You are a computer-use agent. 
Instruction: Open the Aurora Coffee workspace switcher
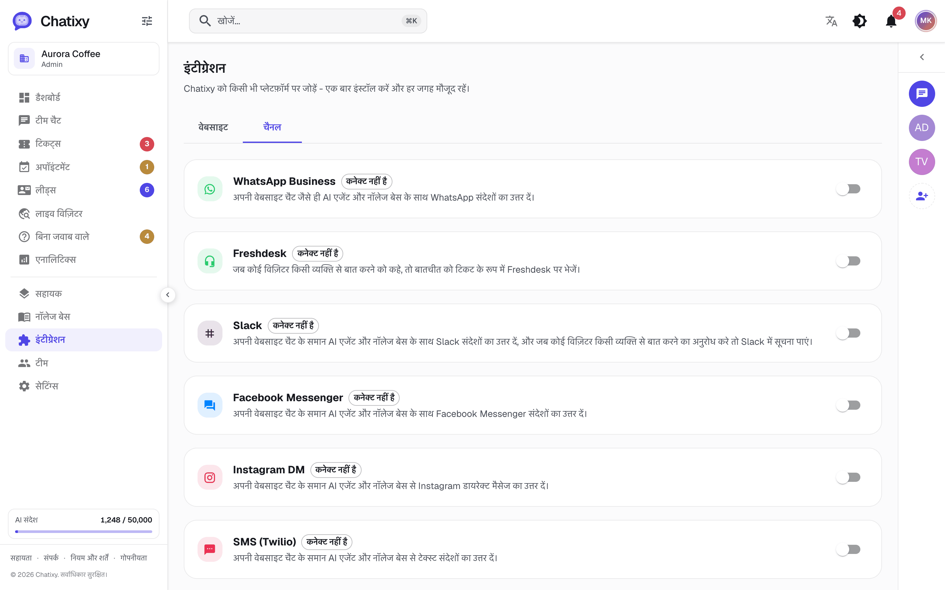coord(84,59)
